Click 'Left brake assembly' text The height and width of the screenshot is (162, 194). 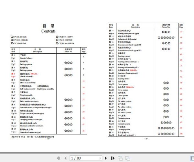click(x=28, y=89)
